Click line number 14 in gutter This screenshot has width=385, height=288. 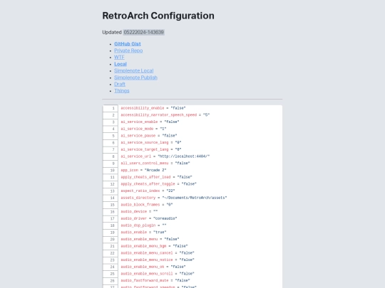[x=111, y=198]
